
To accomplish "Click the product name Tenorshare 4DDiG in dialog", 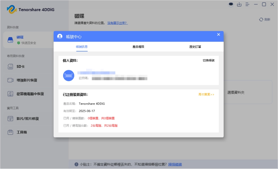I will 92,104.
